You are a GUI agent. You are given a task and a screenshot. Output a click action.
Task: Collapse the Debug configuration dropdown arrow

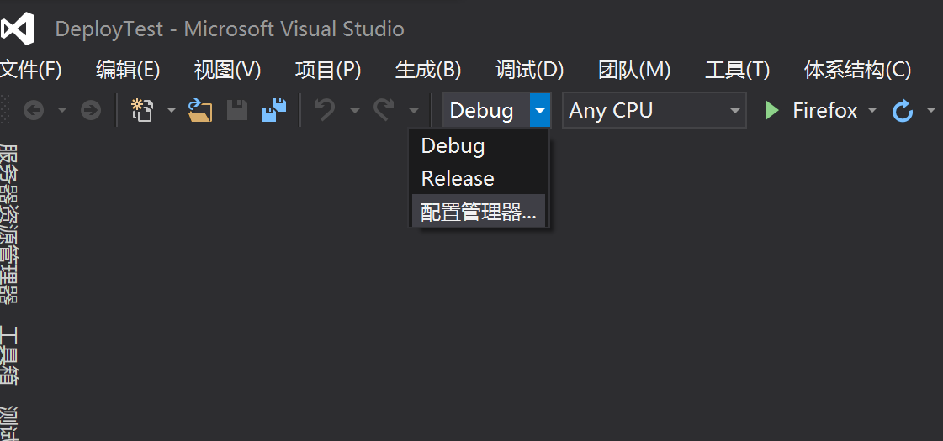pyautogui.click(x=540, y=110)
